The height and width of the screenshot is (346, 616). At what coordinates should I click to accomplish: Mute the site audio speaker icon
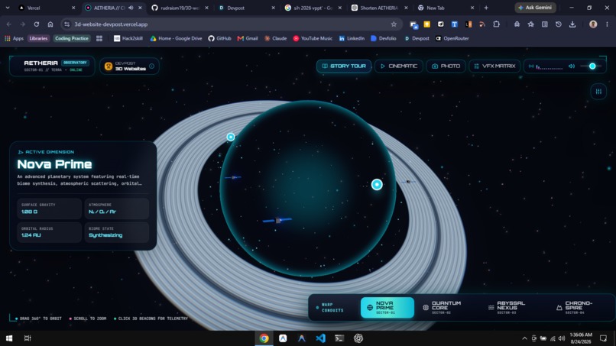point(572,66)
